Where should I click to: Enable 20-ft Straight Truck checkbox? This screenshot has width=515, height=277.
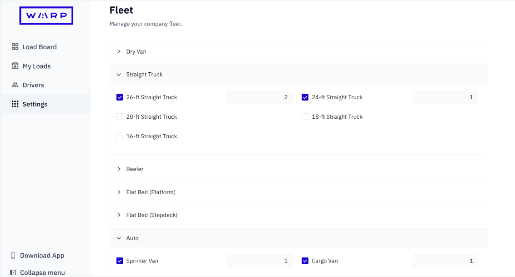[120, 116]
